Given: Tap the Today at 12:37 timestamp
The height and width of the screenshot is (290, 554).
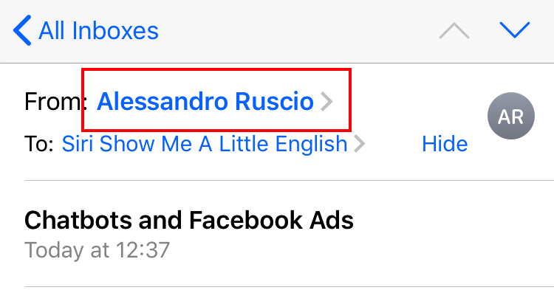Looking at the screenshot, I should click(x=98, y=250).
